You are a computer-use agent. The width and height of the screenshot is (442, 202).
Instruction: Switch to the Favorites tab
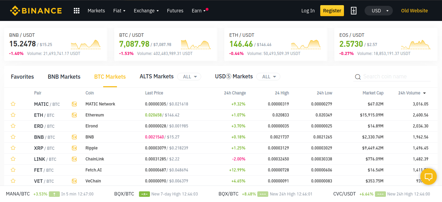tap(22, 77)
